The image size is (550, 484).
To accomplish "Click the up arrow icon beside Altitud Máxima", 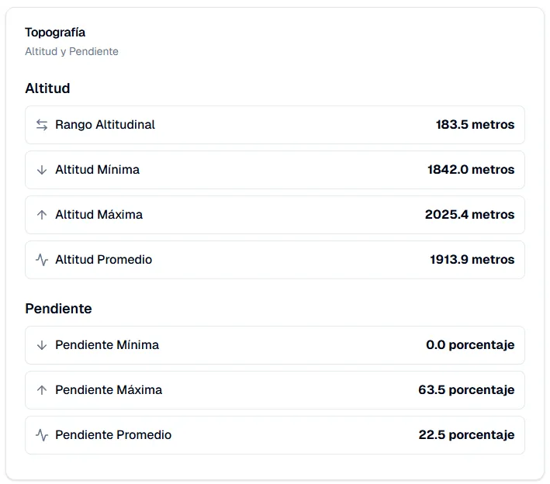I will (x=42, y=215).
